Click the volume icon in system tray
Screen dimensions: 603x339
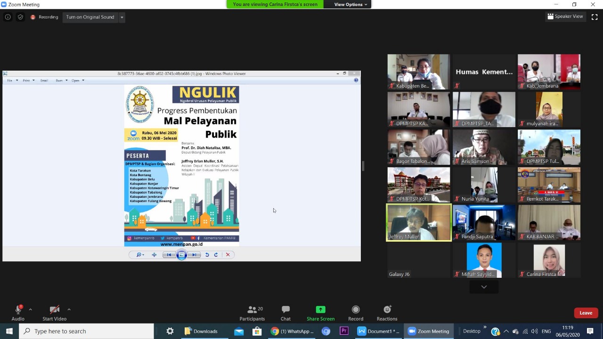click(x=535, y=331)
